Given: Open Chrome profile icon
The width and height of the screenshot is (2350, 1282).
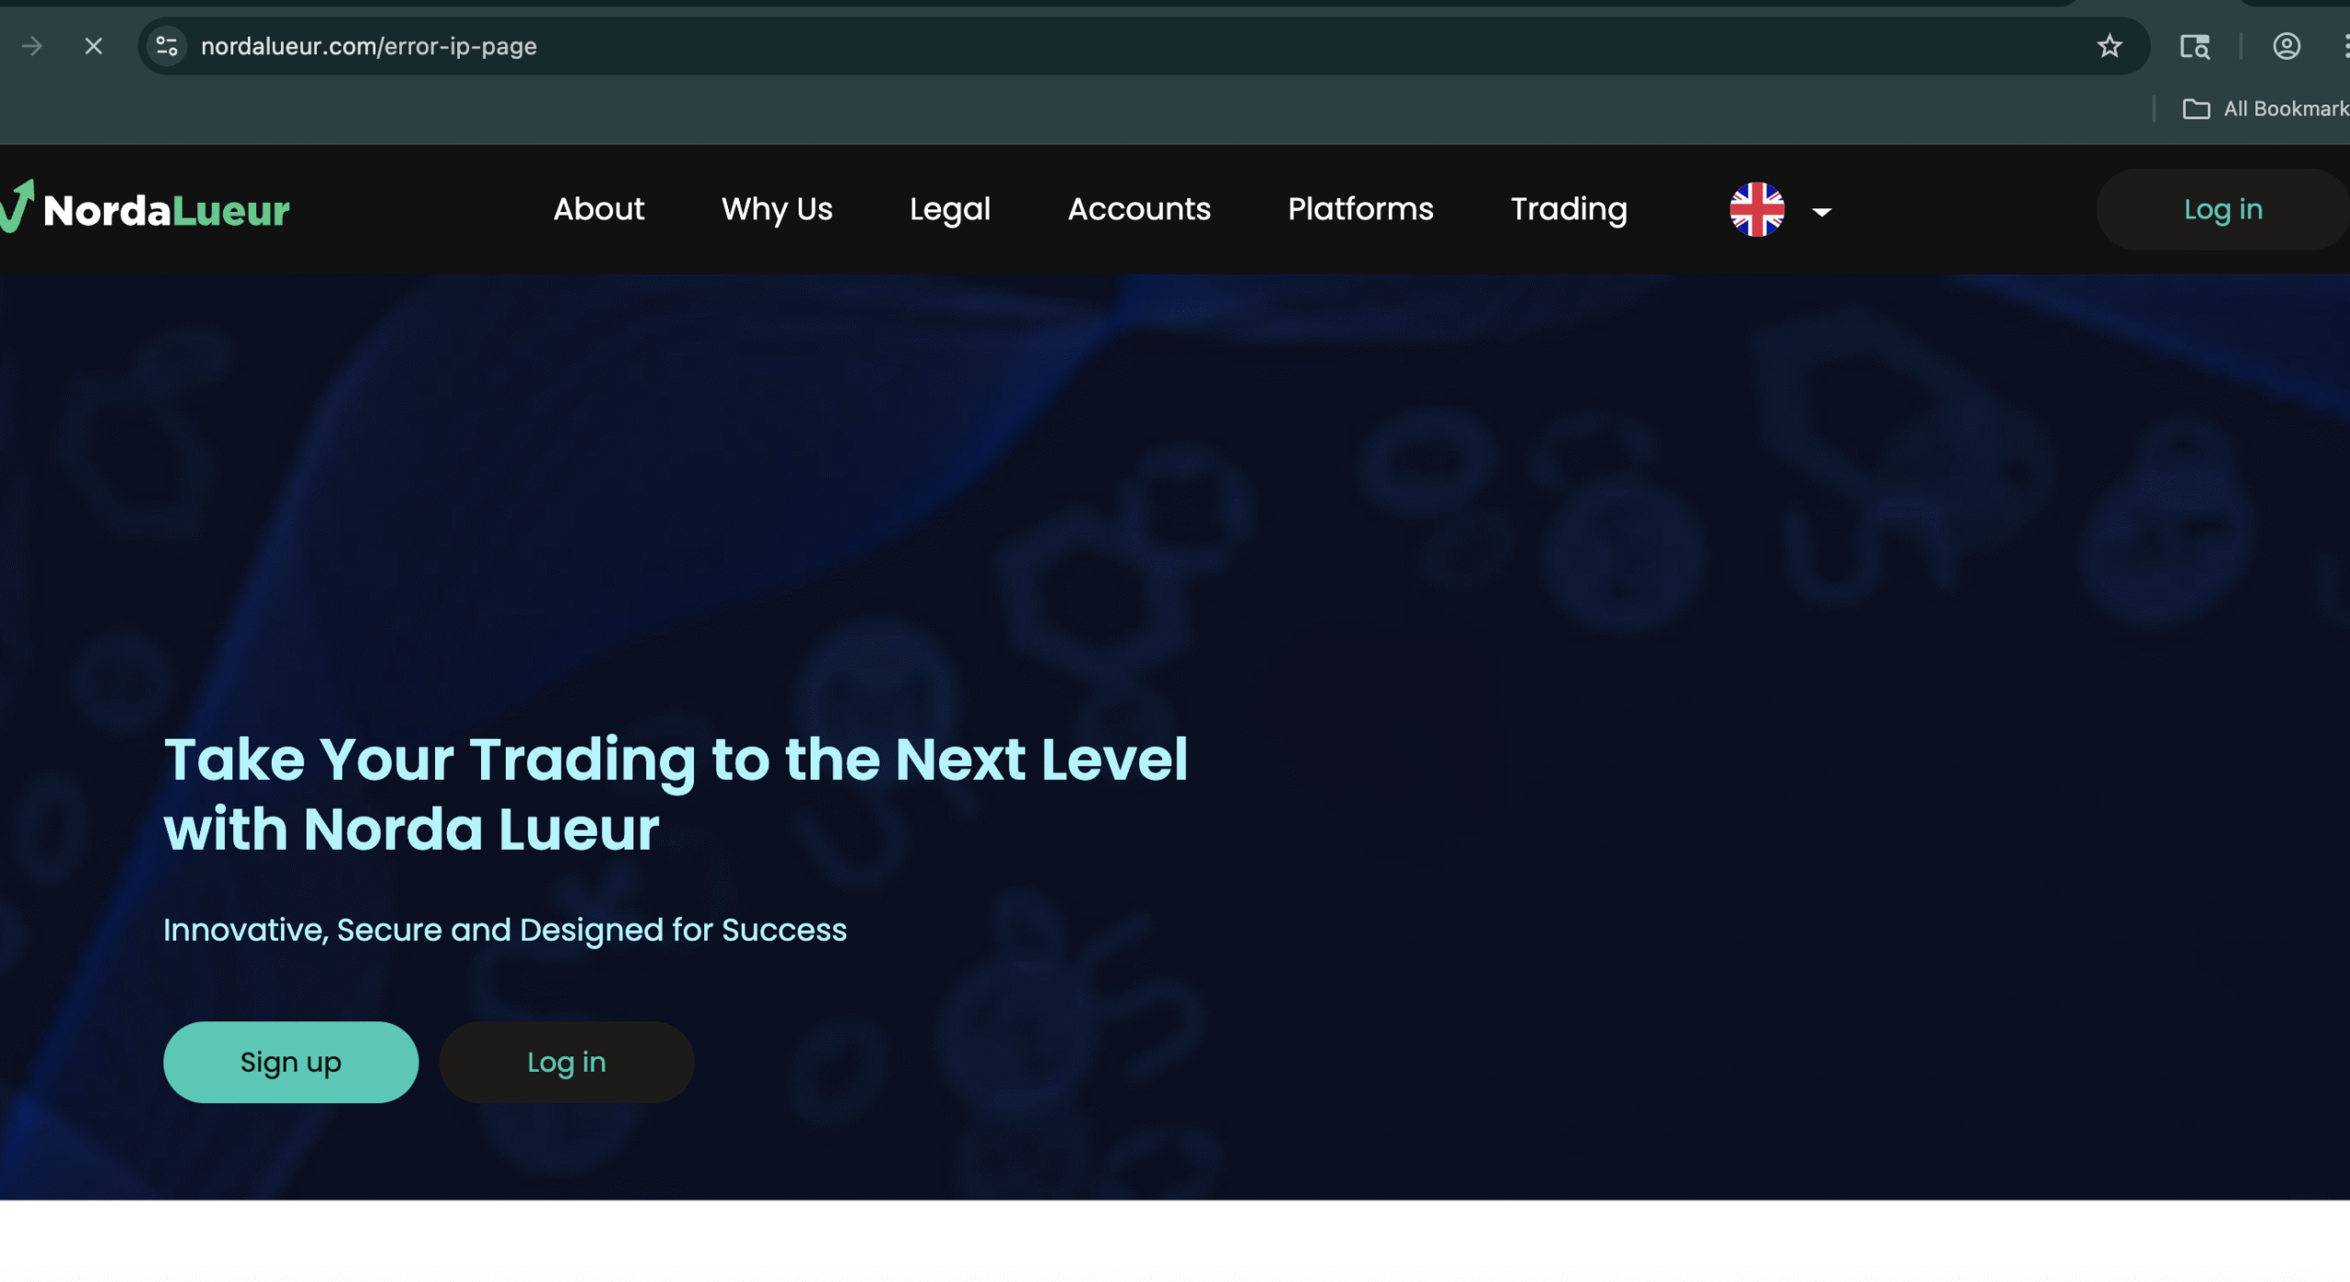Looking at the screenshot, I should pos(2286,46).
